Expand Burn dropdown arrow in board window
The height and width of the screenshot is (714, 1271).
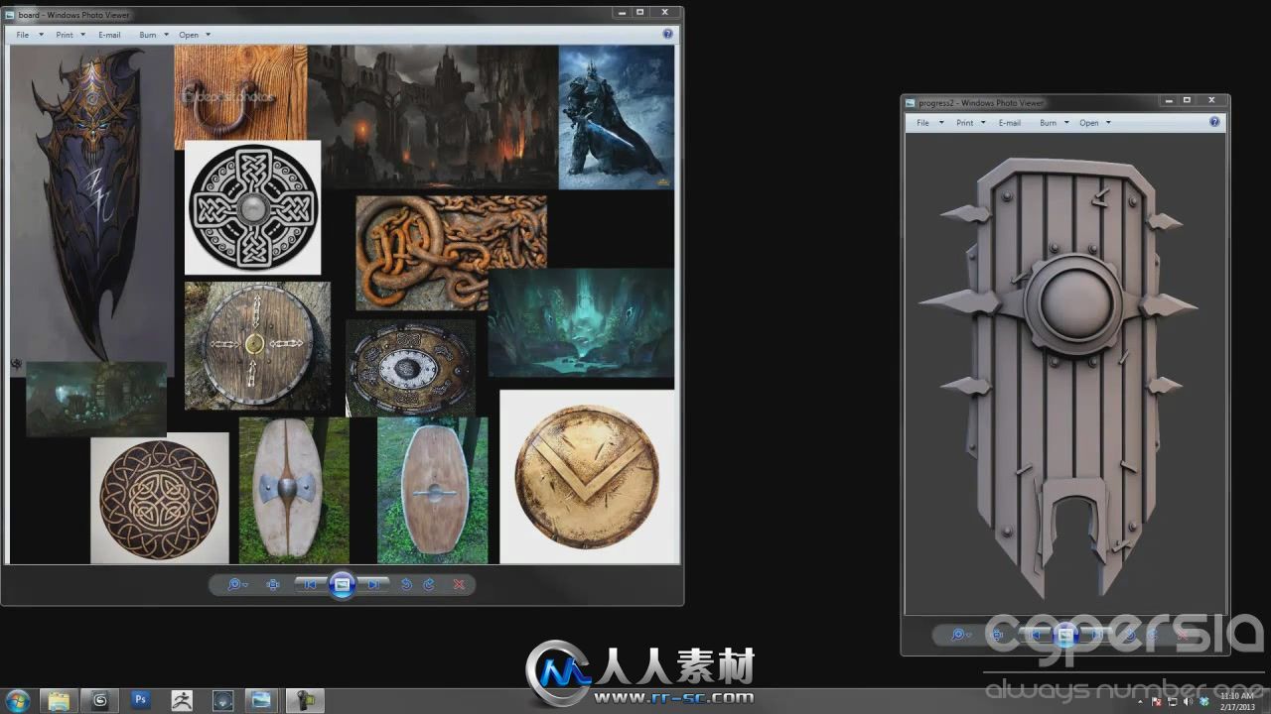(x=166, y=35)
